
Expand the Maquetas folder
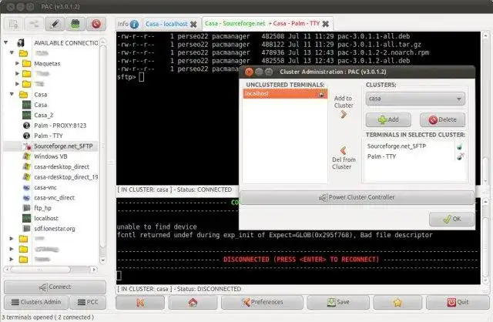pyautogui.click(x=17, y=63)
